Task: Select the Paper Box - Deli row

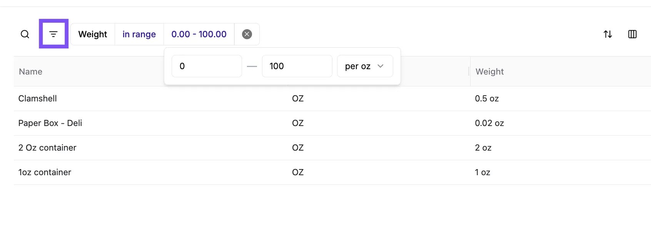Action: point(332,123)
